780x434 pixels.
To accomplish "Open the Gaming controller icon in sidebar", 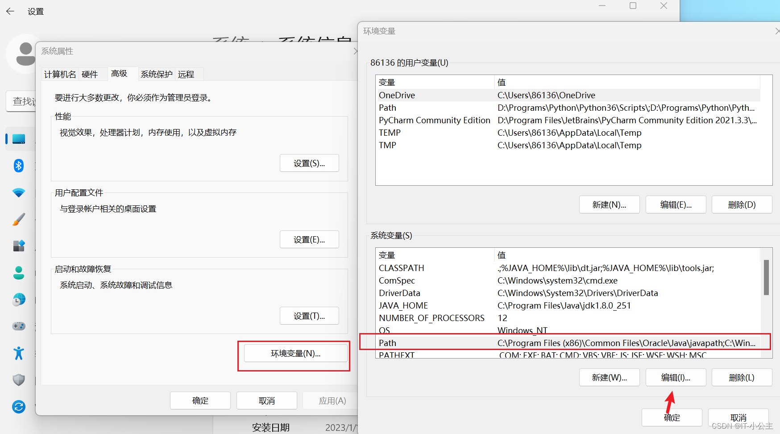I will [x=19, y=326].
